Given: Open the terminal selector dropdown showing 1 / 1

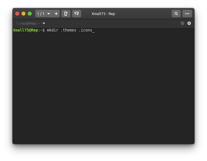Looking at the screenshot, I should [44, 14].
